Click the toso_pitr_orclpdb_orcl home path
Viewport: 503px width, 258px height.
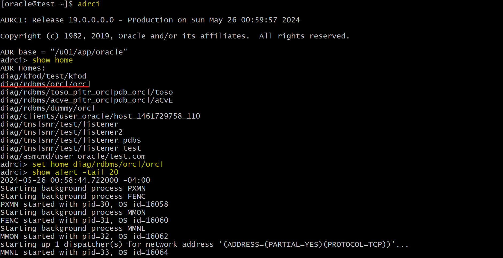point(87,92)
